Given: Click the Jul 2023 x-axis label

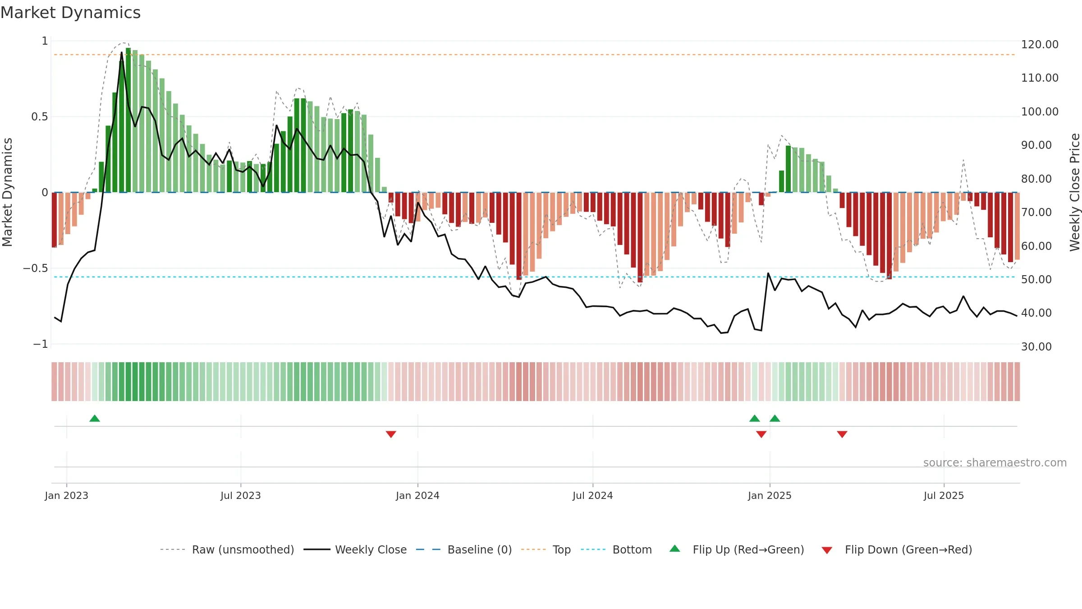Looking at the screenshot, I should tap(241, 495).
